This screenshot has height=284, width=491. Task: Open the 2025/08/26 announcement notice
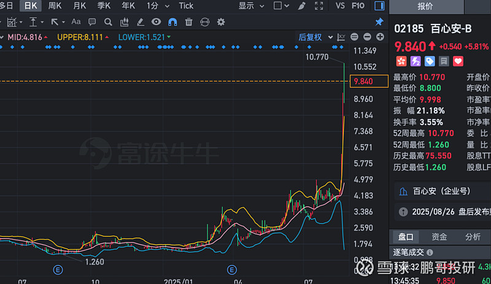(x=443, y=212)
